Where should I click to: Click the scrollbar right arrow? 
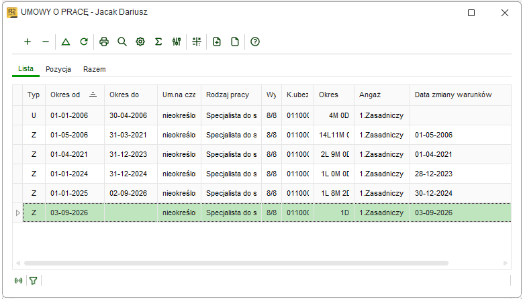pos(506,263)
